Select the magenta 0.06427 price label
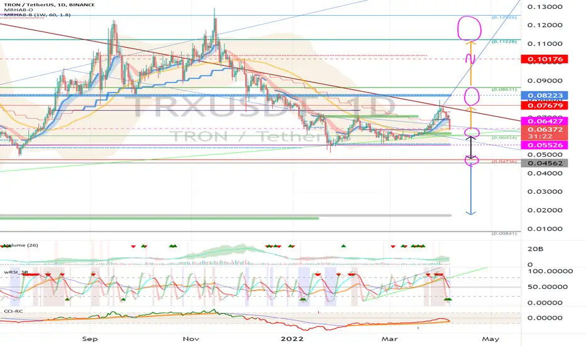The image size is (586, 346). (x=545, y=121)
